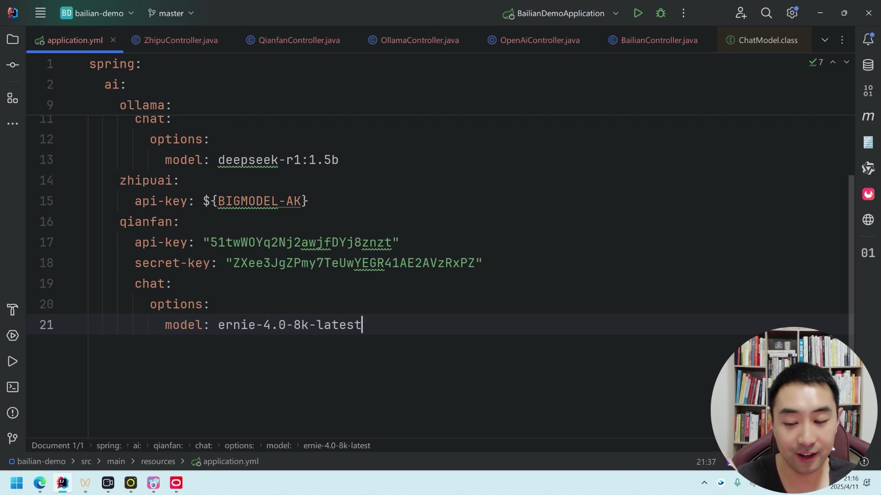The height and width of the screenshot is (495, 881).
Task: Click the Debug bug icon
Action: (x=661, y=13)
